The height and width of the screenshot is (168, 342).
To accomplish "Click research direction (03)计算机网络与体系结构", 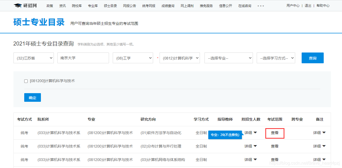I will [x=163, y=160].
